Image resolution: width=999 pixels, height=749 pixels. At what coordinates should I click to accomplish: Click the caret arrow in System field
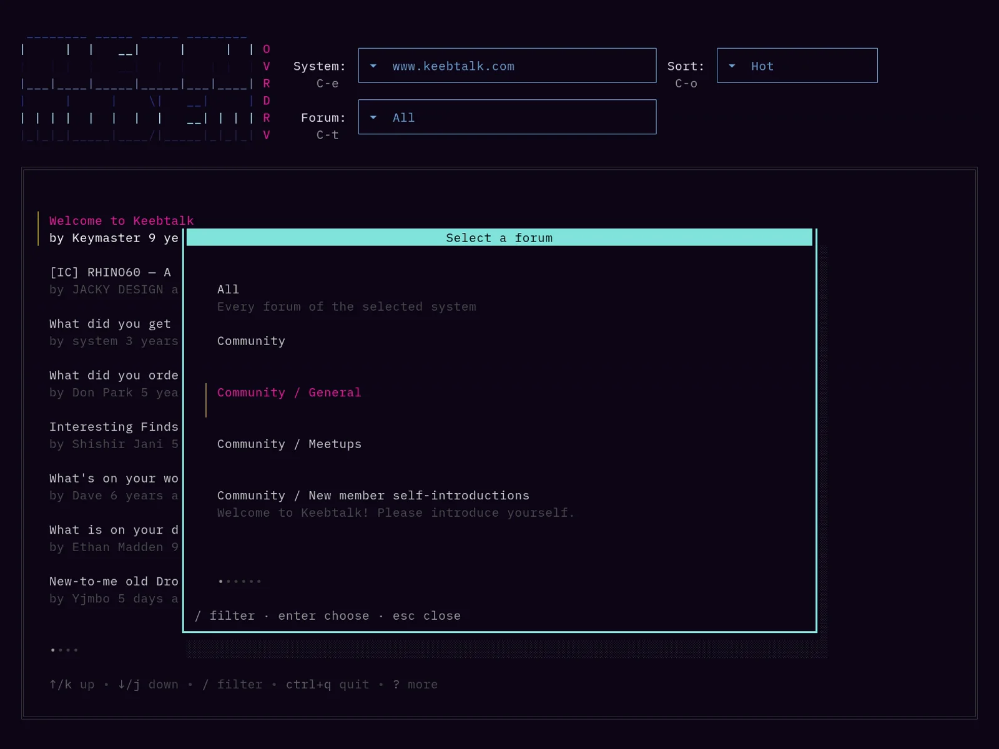[373, 66]
